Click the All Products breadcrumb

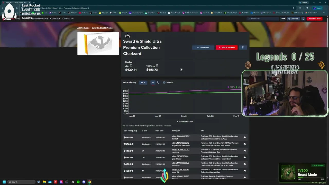(x=83, y=28)
